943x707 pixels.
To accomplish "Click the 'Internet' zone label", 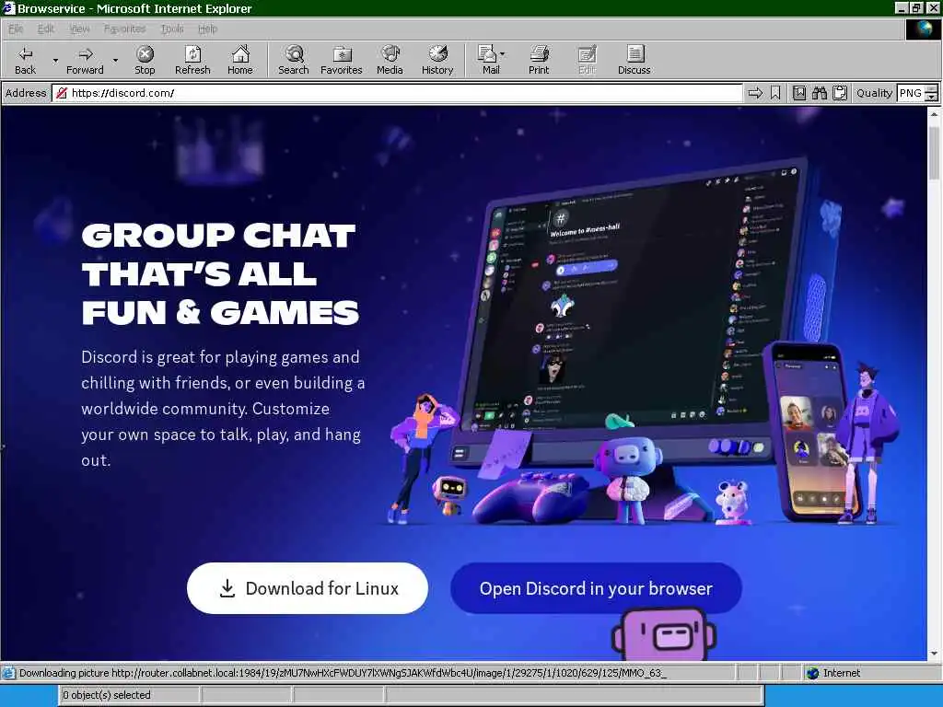I will 842,673.
